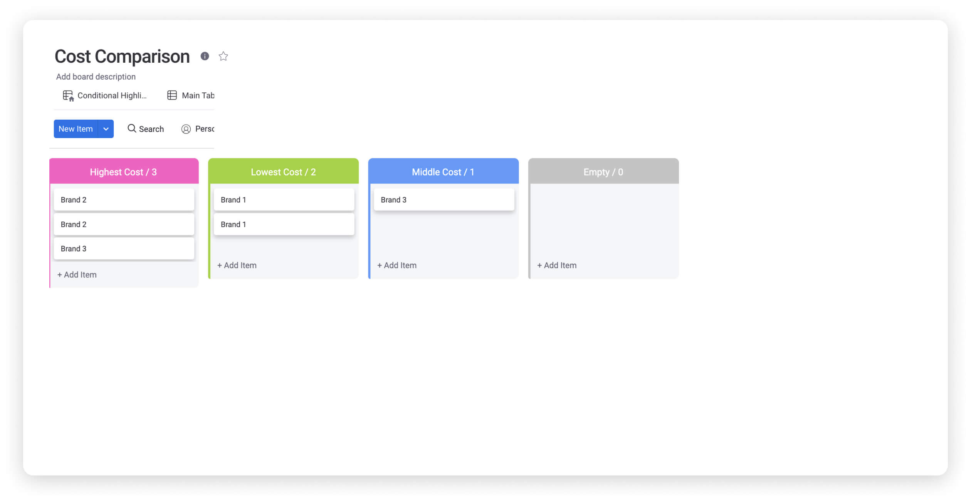The image size is (971, 502).
Task: Click Add Item in Middle Cost column
Action: coord(396,265)
